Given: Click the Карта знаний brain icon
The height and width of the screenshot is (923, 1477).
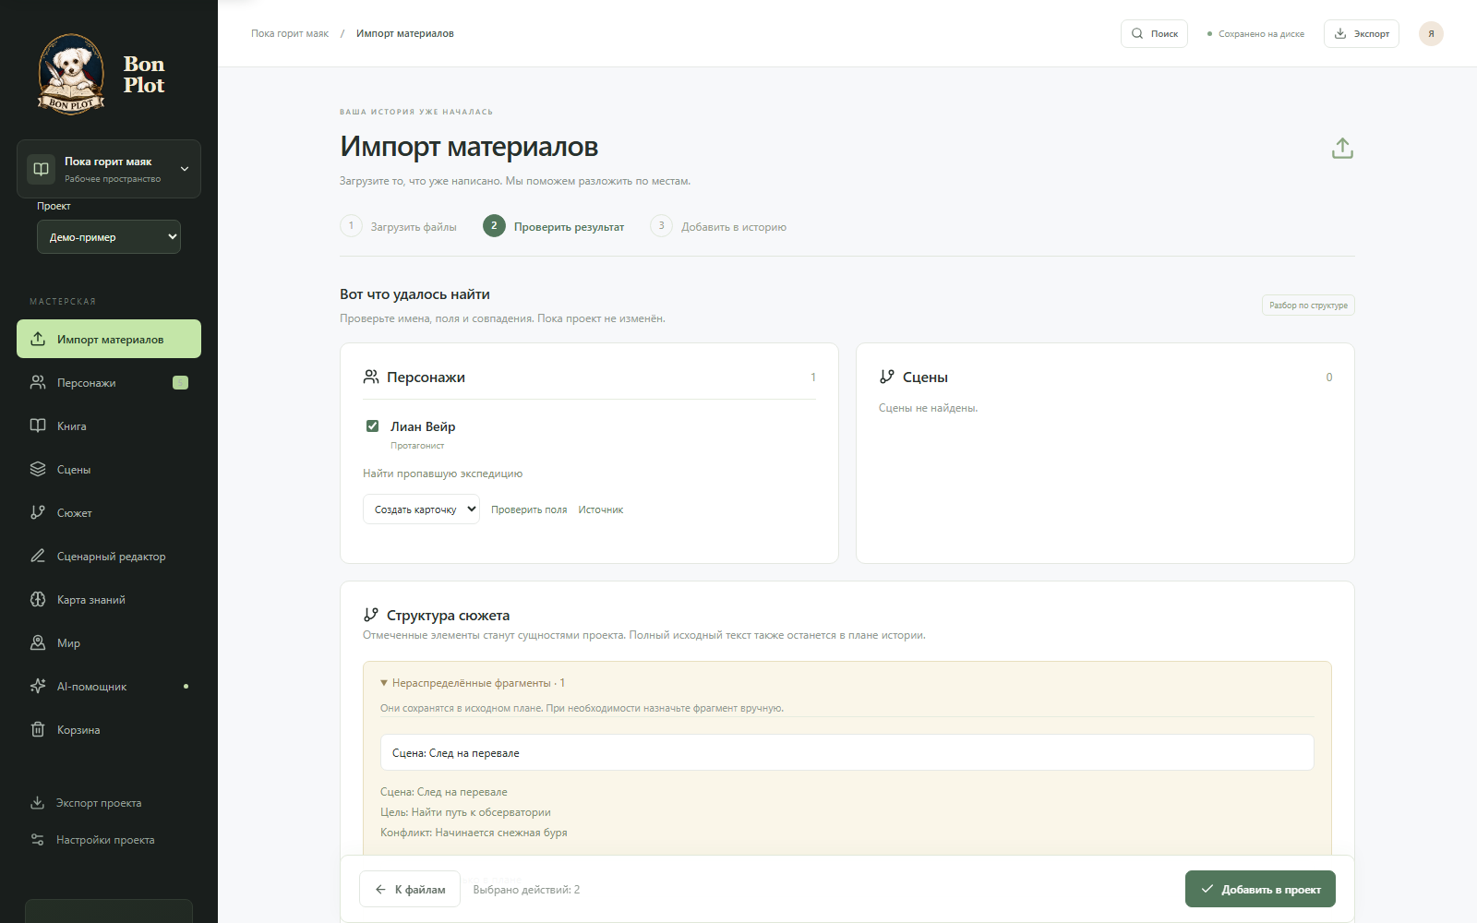Looking at the screenshot, I should coord(38,599).
